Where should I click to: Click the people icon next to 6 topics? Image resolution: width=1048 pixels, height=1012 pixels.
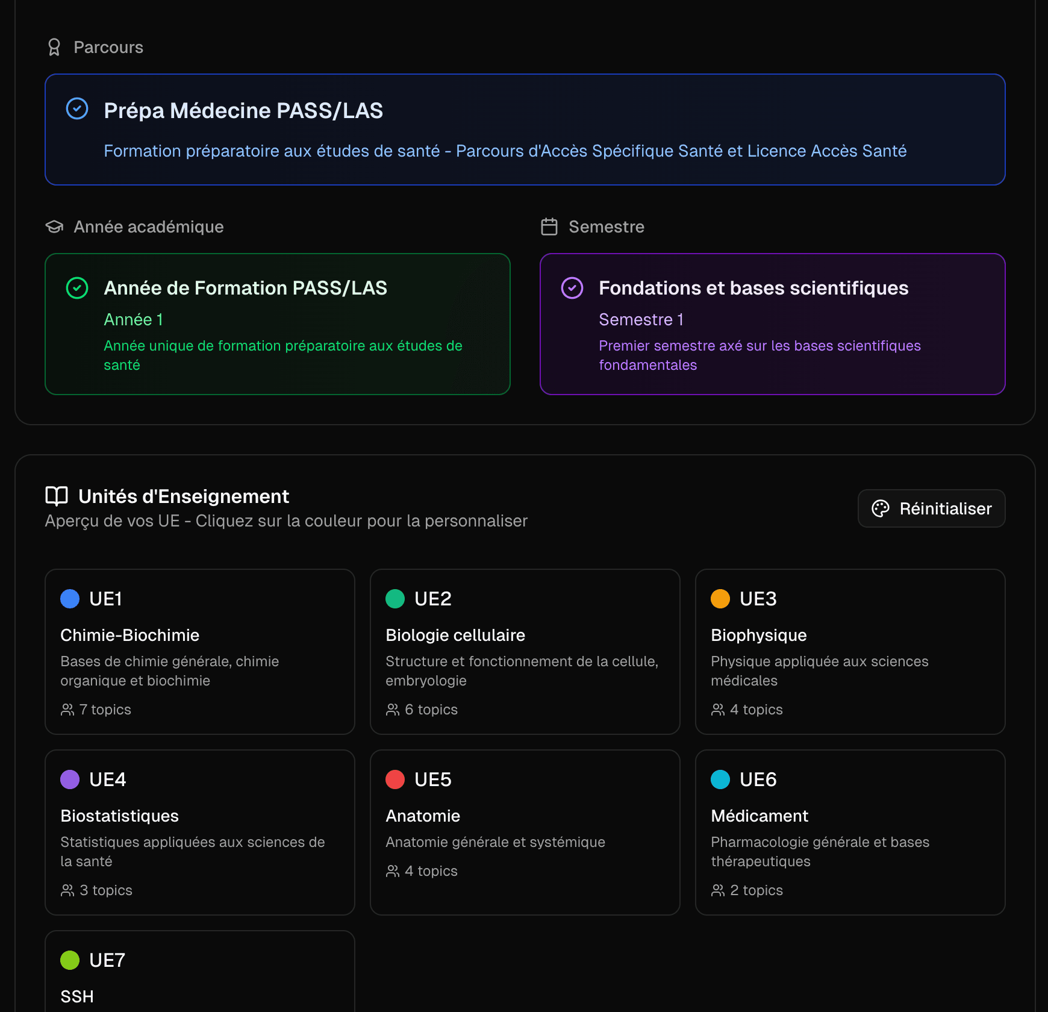click(x=393, y=710)
